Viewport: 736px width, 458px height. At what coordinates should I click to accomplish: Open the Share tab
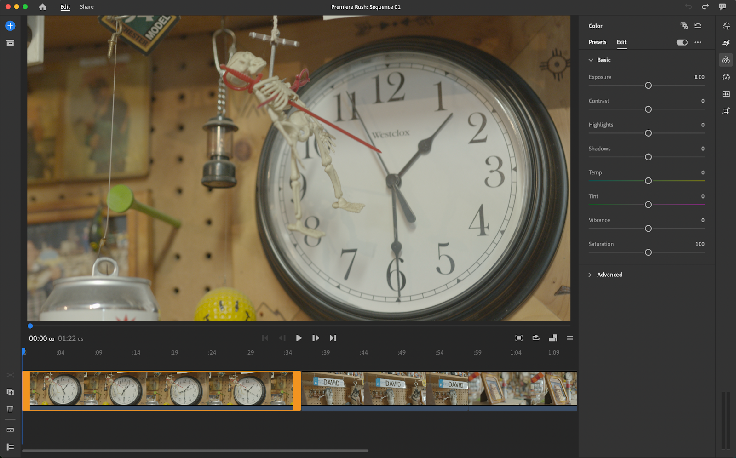86,7
